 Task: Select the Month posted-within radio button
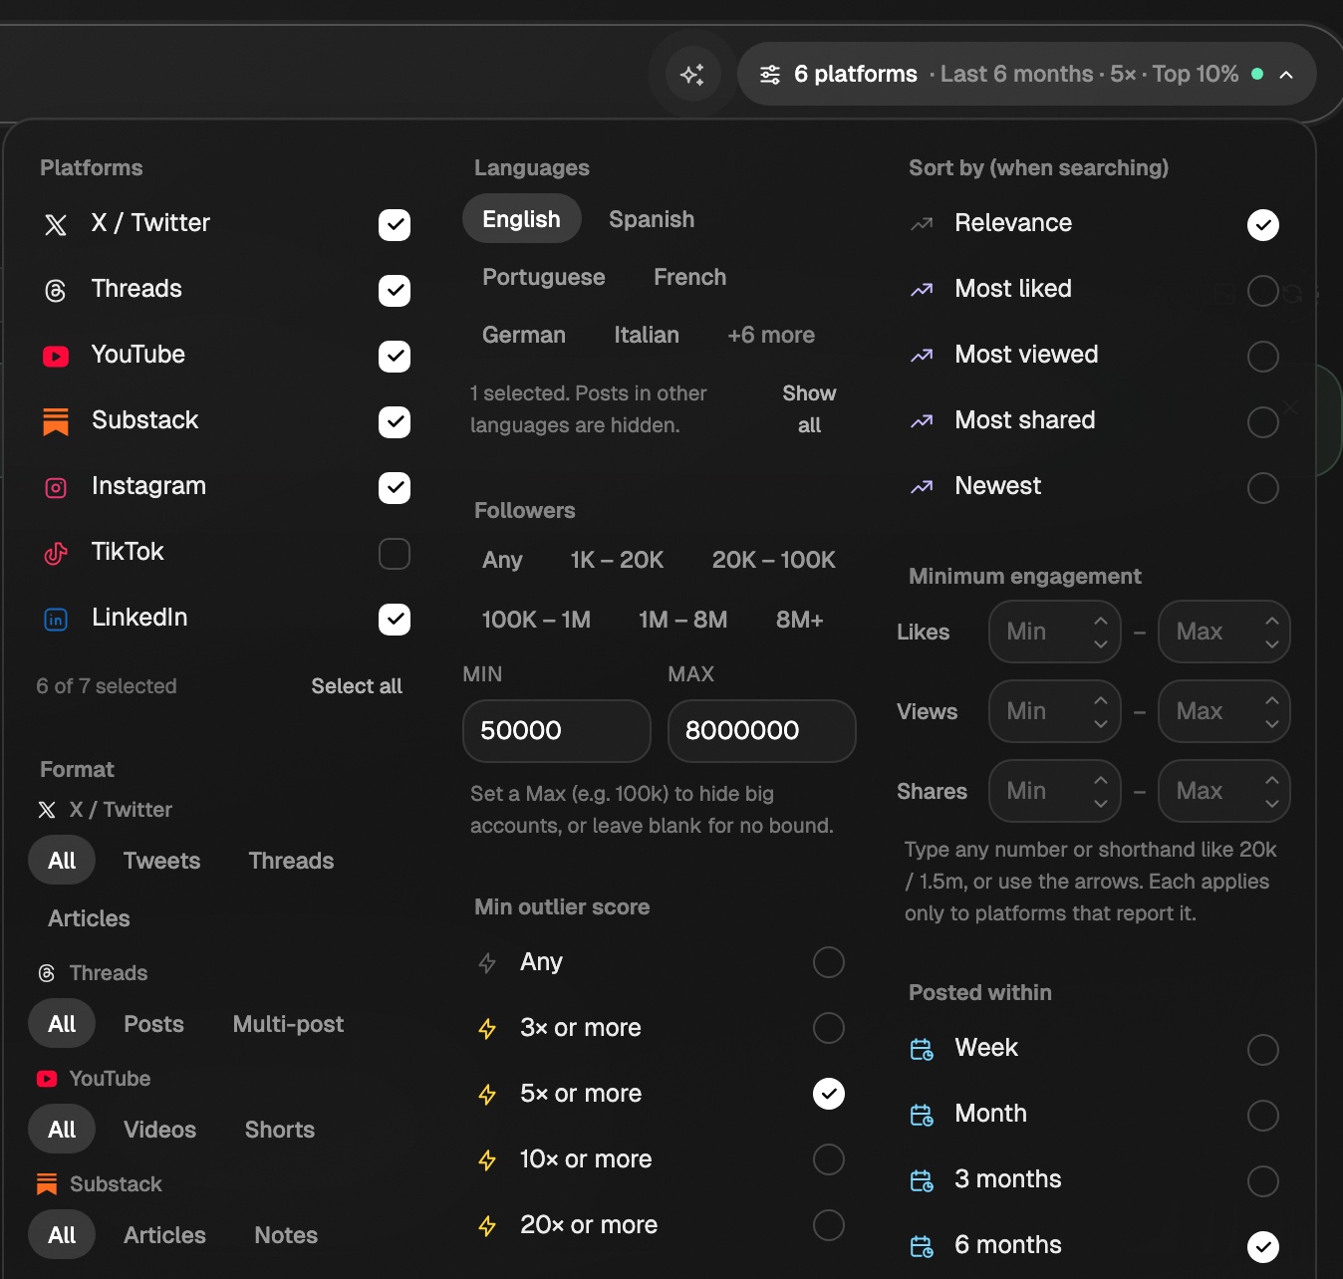(1263, 1116)
